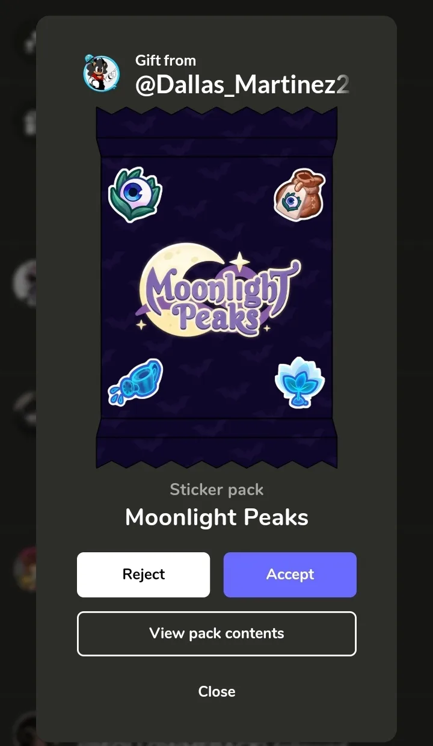This screenshot has height=746, width=433.
Task: Open Dallas_Martinez's profile avatar
Action: 101,73
